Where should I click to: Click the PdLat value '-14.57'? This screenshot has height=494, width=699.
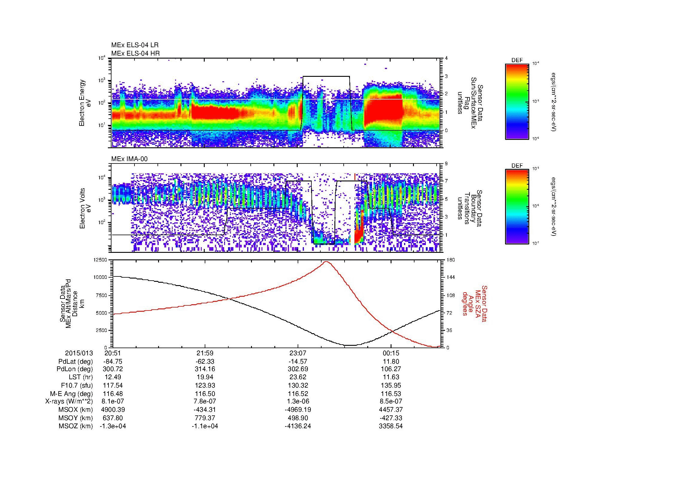pos(298,362)
